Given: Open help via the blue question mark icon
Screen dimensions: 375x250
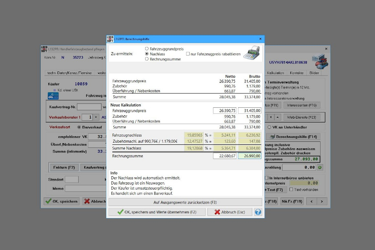Looking at the screenshot, I should click(x=258, y=212).
